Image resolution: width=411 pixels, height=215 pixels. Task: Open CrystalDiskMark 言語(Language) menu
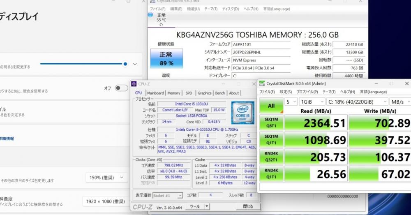(373, 92)
